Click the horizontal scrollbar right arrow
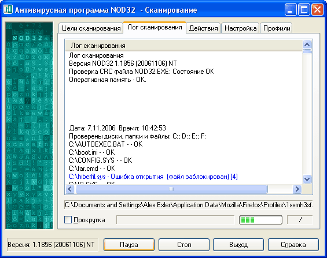Viewport: 327px width, 258px height. (x=297, y=189)
